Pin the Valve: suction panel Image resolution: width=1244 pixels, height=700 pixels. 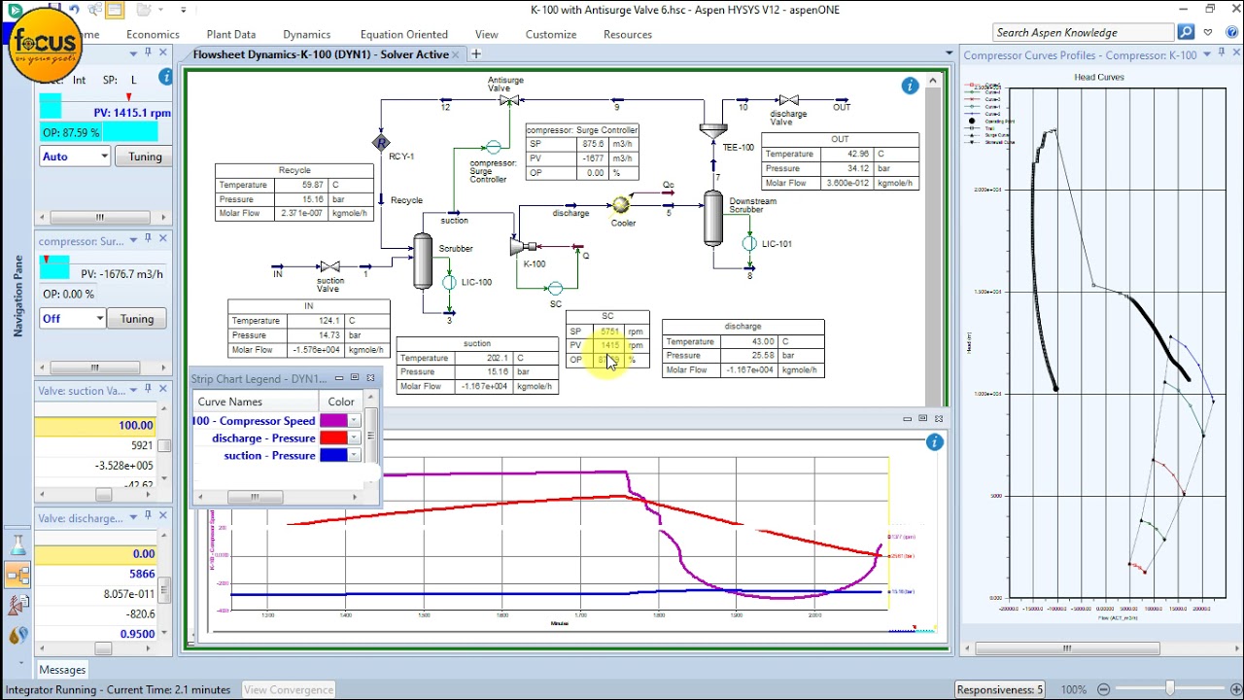148,390
